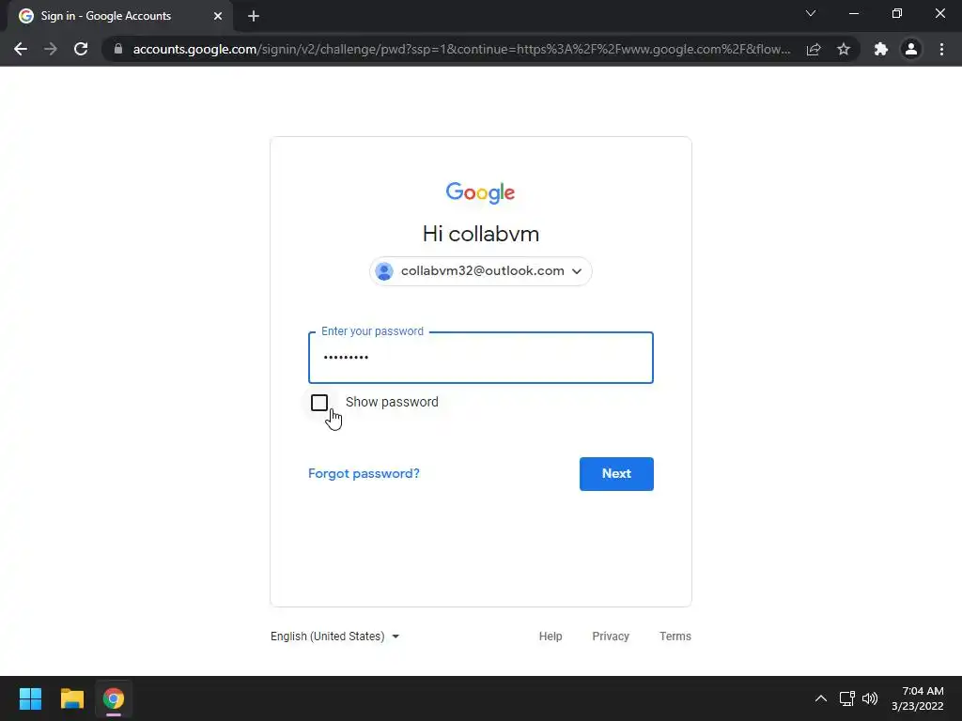Click the Google logo

480,192
